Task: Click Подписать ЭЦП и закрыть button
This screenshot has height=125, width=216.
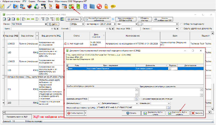Action: tap(178, 113)
